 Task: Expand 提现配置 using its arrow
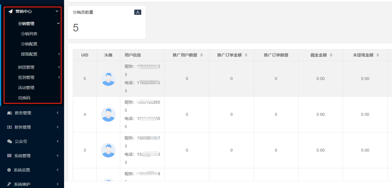click(59, 54)
